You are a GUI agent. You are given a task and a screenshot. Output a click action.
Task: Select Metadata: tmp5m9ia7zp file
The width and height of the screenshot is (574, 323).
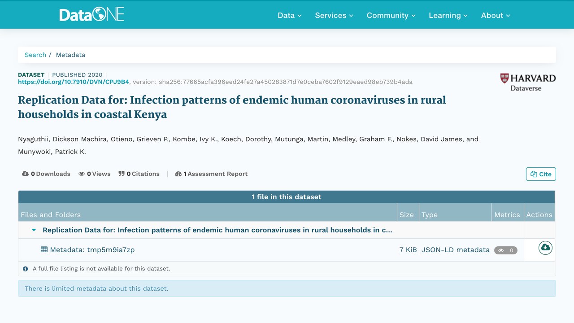click(92, 250)
